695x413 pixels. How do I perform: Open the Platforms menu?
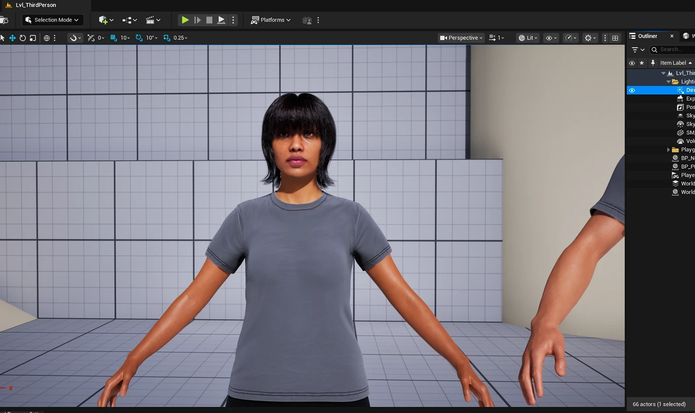(x=271, y=20)
